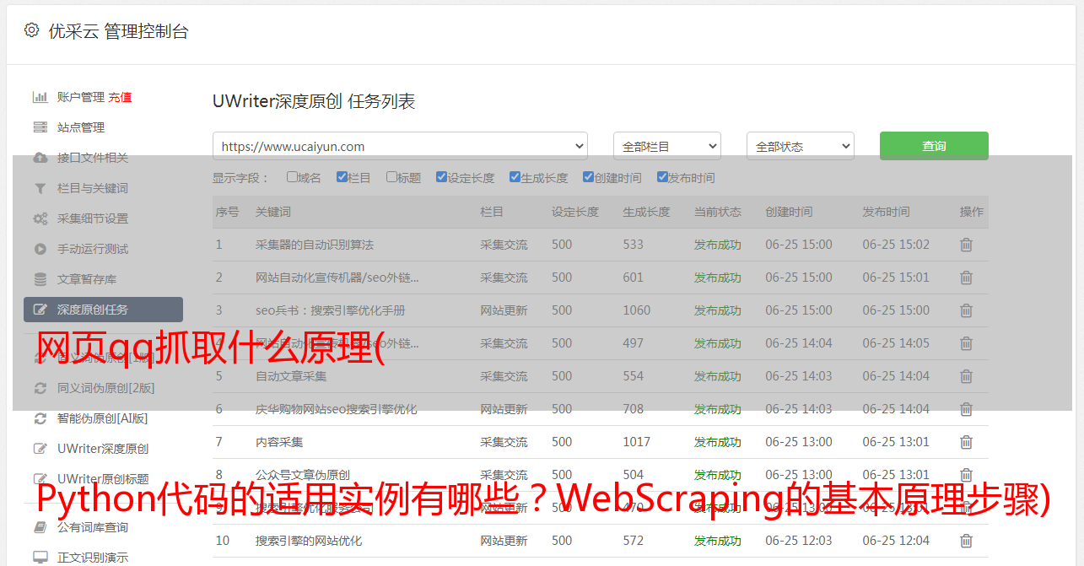Open UWriter原创标题 in the sidebar
The image size is (1084, 566).
(103, 479)
